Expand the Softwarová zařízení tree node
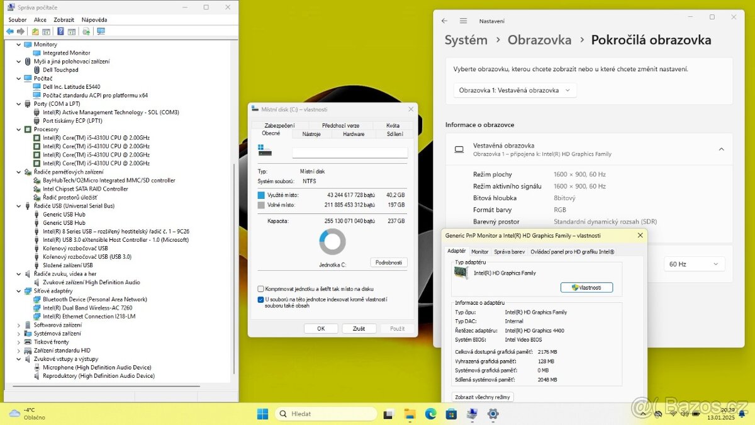This screenshot has height=425, width=755. click(19, 325)
